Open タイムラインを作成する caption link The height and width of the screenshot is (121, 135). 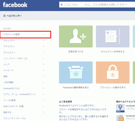pos(113,51)
